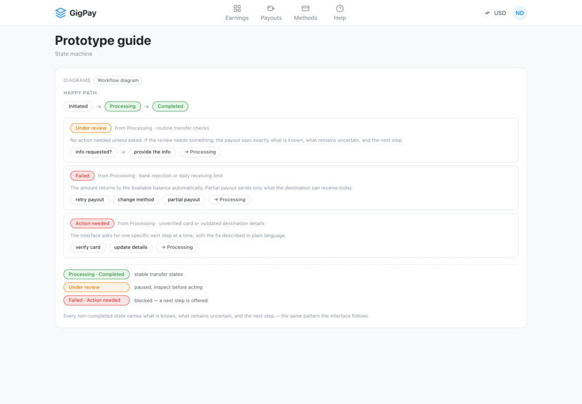Screen dimensions: 582x404
Task: Click the 'No action needed unless asked' description
Action: click(236, 140)
